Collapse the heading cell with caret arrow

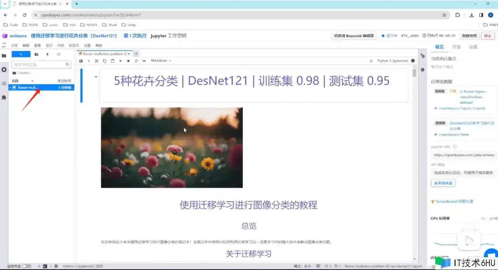(x=96, y=77)
